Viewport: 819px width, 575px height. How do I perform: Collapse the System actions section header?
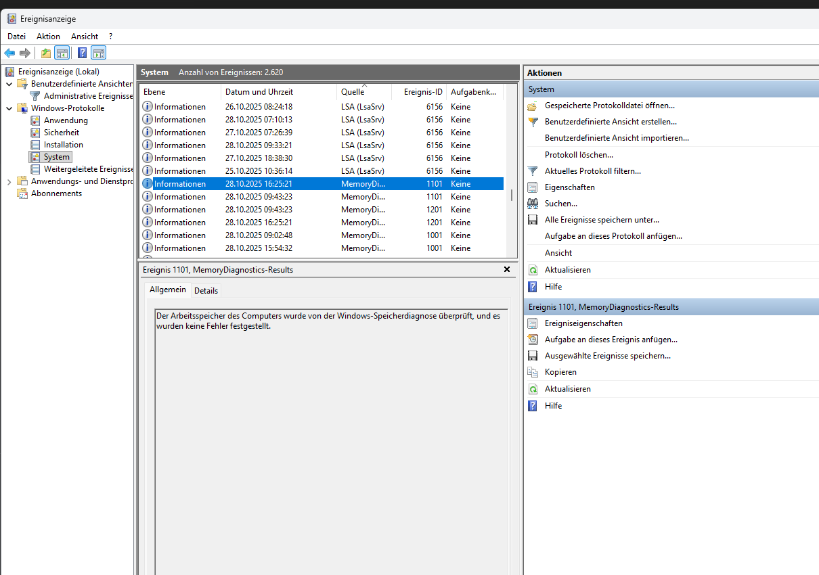tap(671, 89)
